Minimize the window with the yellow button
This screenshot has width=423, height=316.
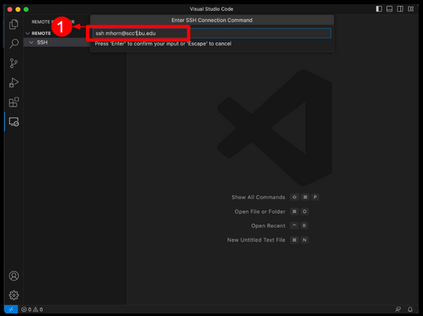click(x=18, y=9)
